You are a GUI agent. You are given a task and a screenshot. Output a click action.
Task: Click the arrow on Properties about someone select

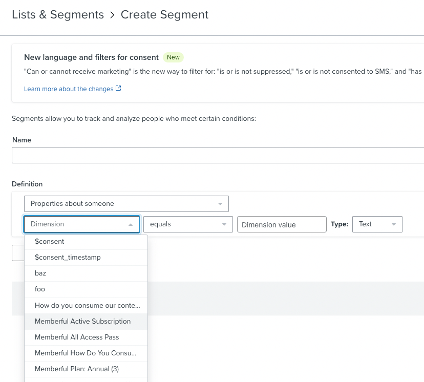[x=220, y=204]
